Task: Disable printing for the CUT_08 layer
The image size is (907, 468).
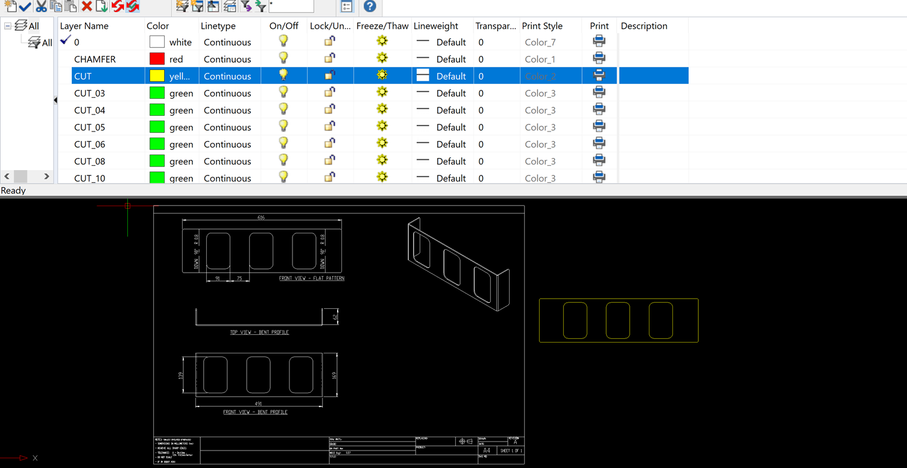Action: [x=599, y=159]
